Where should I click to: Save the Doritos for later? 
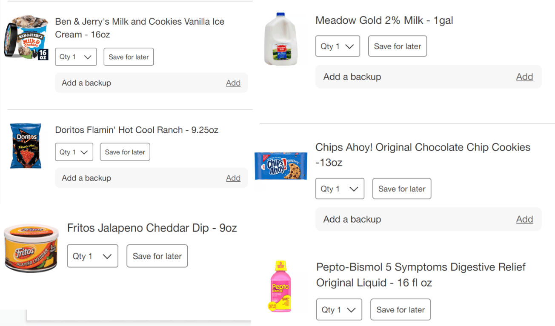pos(125,152)
